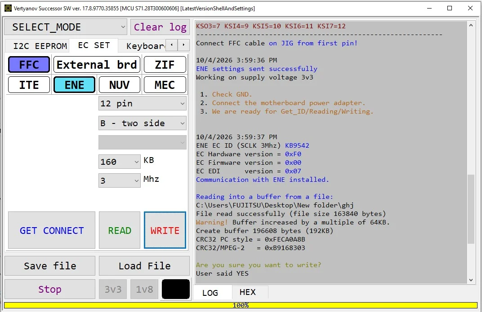The image size is (482, 312).
Task: Switch to the EC SET tab
Action: (x=94, y=45)
